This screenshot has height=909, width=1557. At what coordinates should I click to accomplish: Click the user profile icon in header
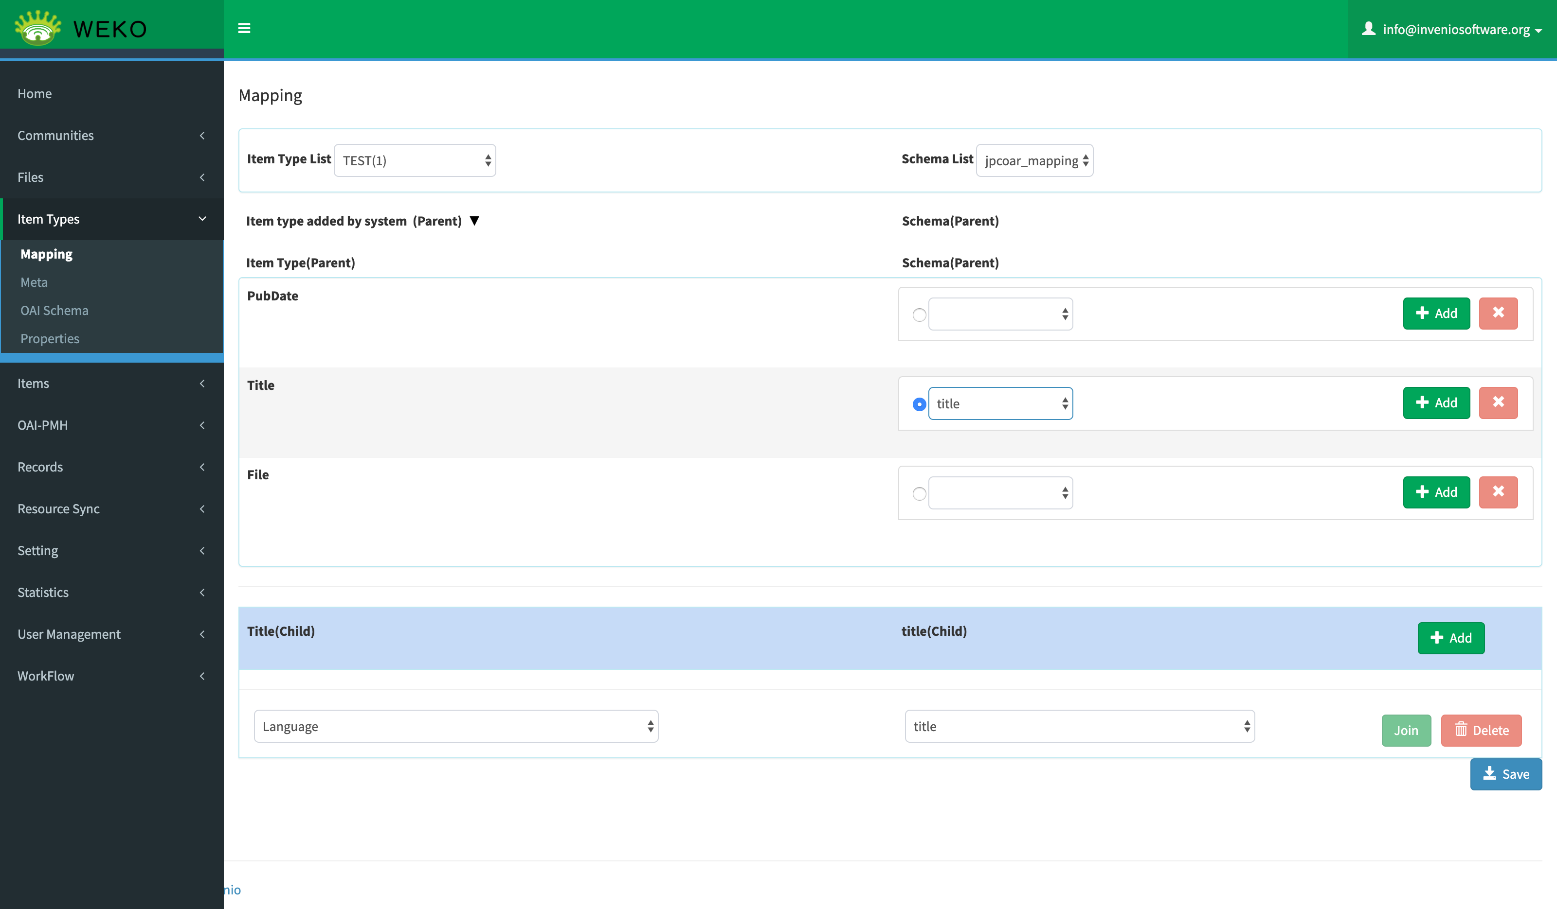pyautogui.click(x=1368, y=28)
